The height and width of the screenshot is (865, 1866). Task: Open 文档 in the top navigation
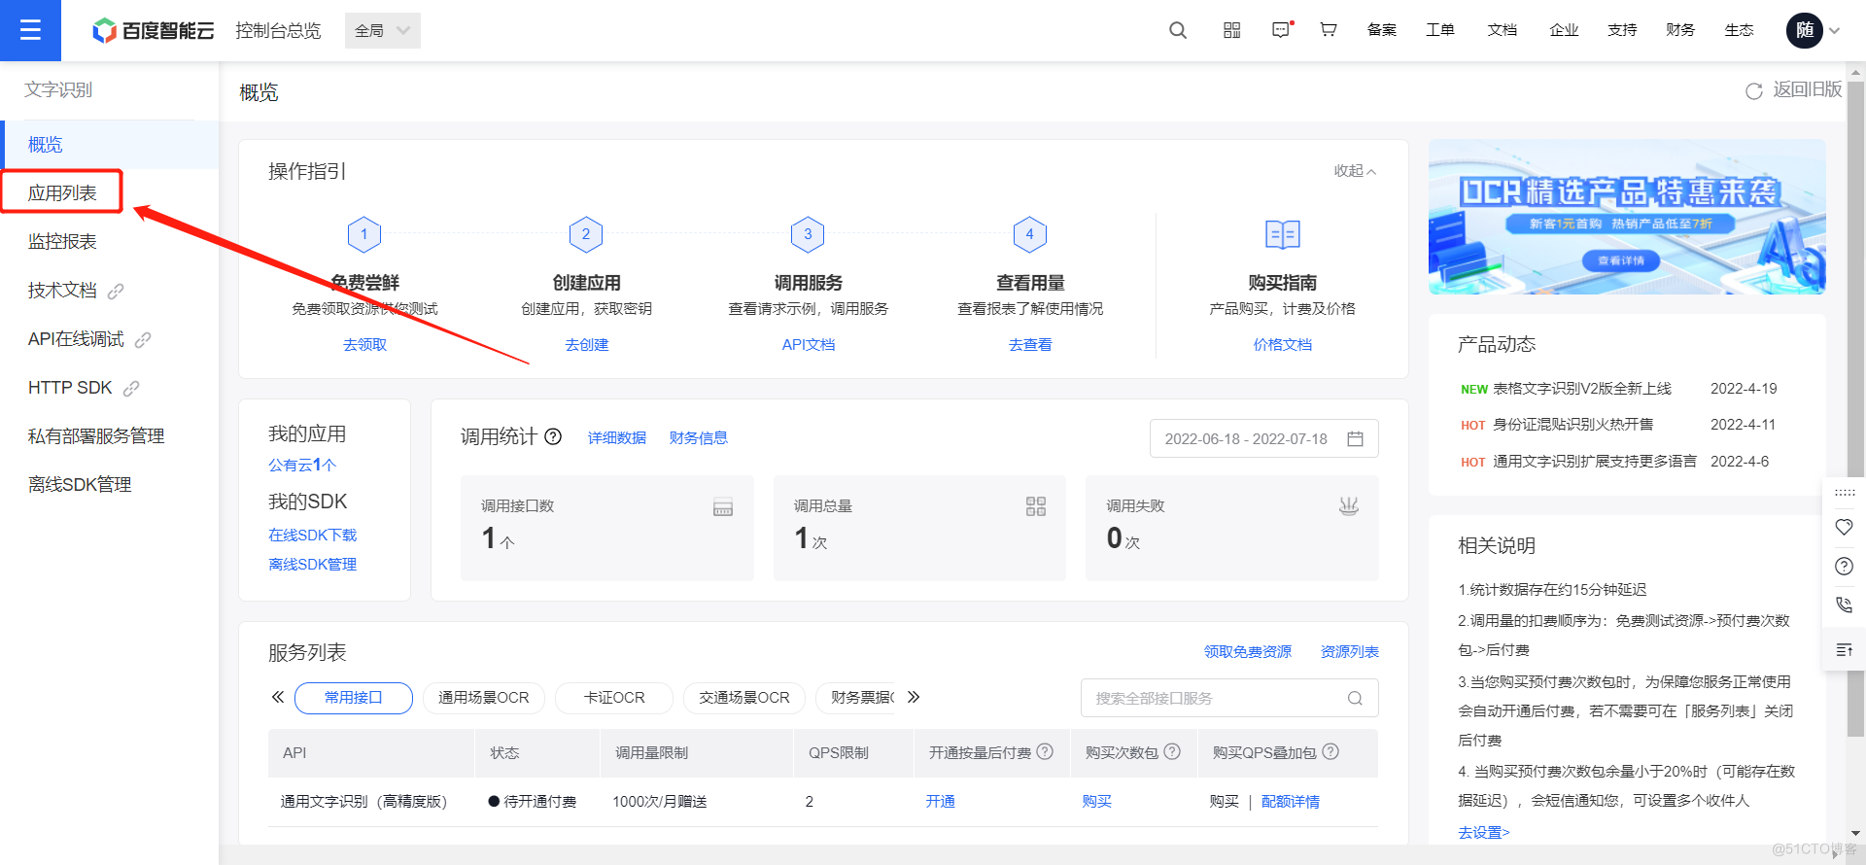coord(1503,30)
